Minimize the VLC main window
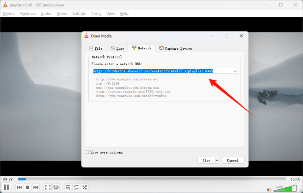The image size is (303, 193). (x=267, y=5)
